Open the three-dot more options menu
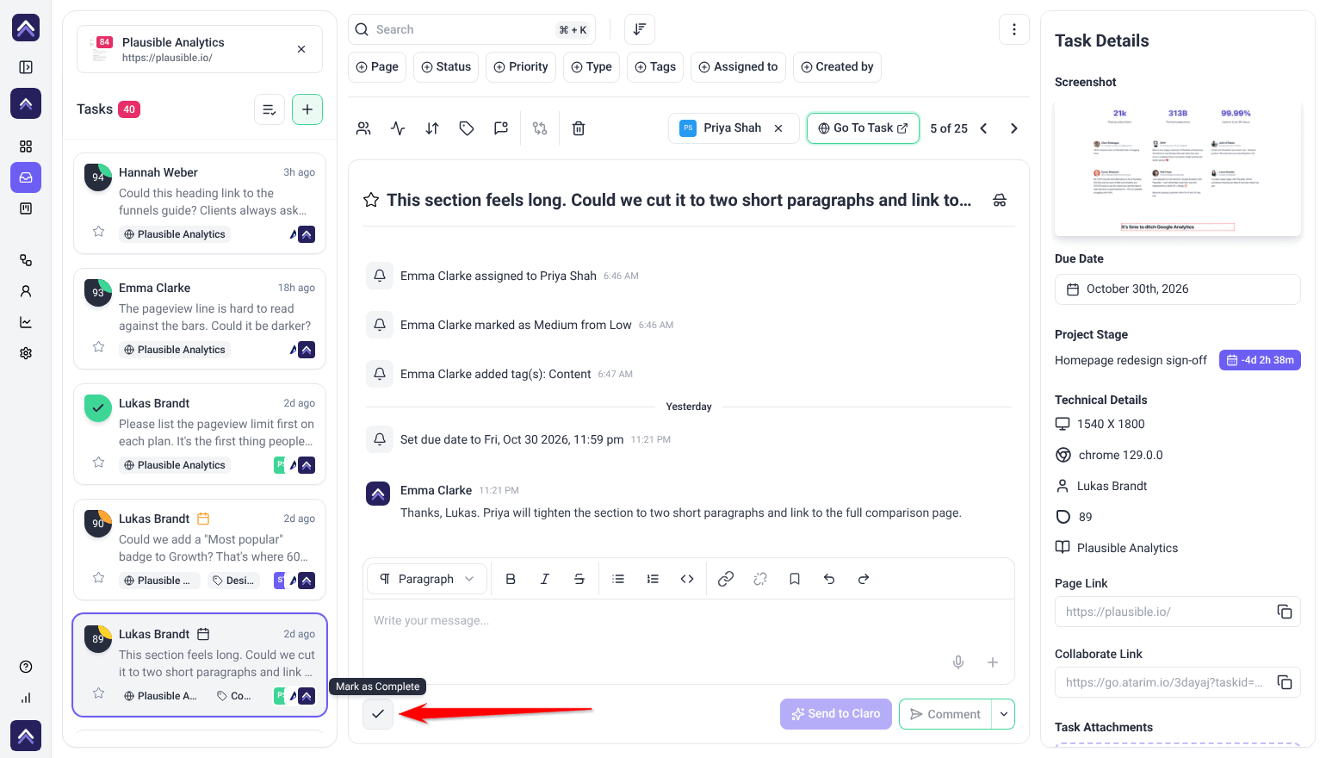 click(1014, 29)
